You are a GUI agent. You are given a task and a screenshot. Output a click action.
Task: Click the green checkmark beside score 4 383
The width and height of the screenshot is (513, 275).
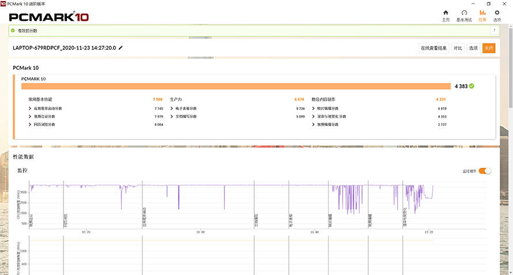pos(471,86)
